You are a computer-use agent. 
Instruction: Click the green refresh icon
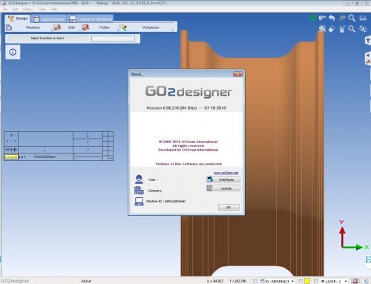click(x=312, y=18)
